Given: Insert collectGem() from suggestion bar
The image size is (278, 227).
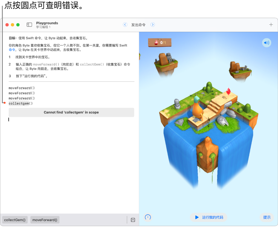Looking at the screenshot, I should coord(15,220).
